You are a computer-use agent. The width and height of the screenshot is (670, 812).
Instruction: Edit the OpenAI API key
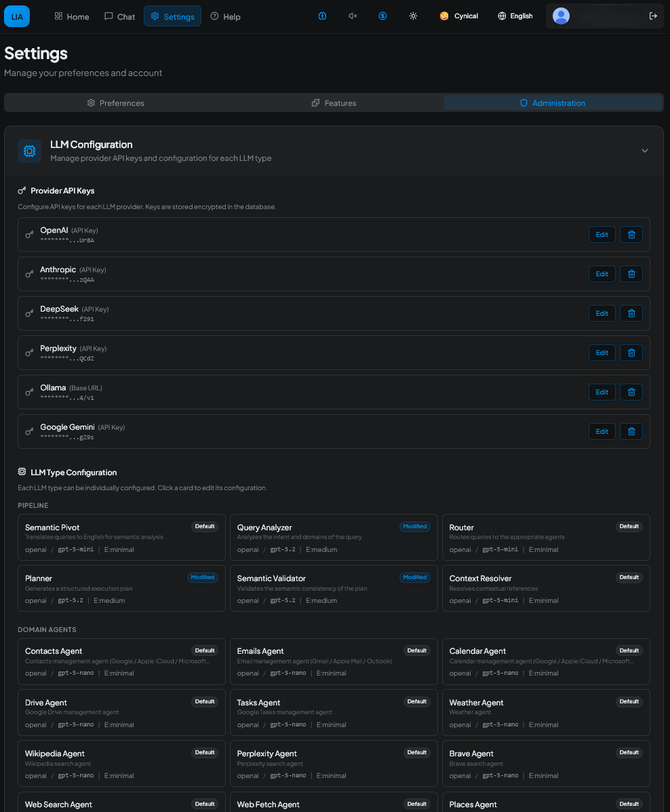point(602,234)
